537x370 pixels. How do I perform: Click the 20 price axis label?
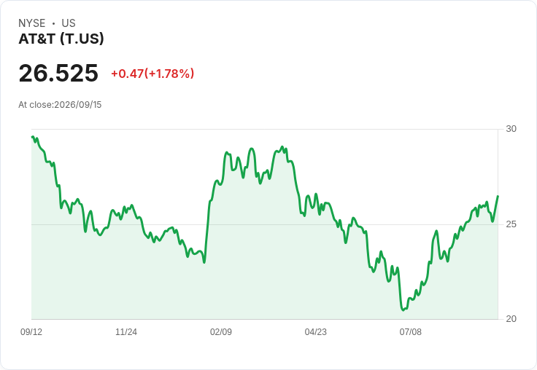pyautogui.click(x=511, y=319)
